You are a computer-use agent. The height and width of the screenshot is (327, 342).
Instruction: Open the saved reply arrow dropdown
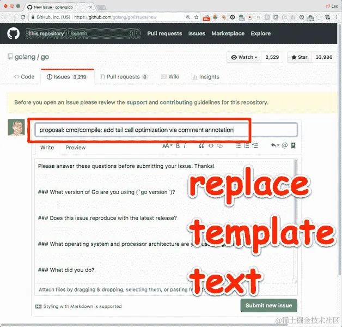pyautogui.click(x=275, y=145)
